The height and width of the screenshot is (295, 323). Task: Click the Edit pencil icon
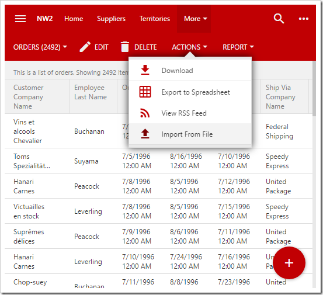85,47
